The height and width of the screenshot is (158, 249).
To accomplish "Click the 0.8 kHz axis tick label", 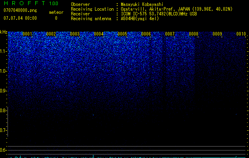I will [3, 111].
